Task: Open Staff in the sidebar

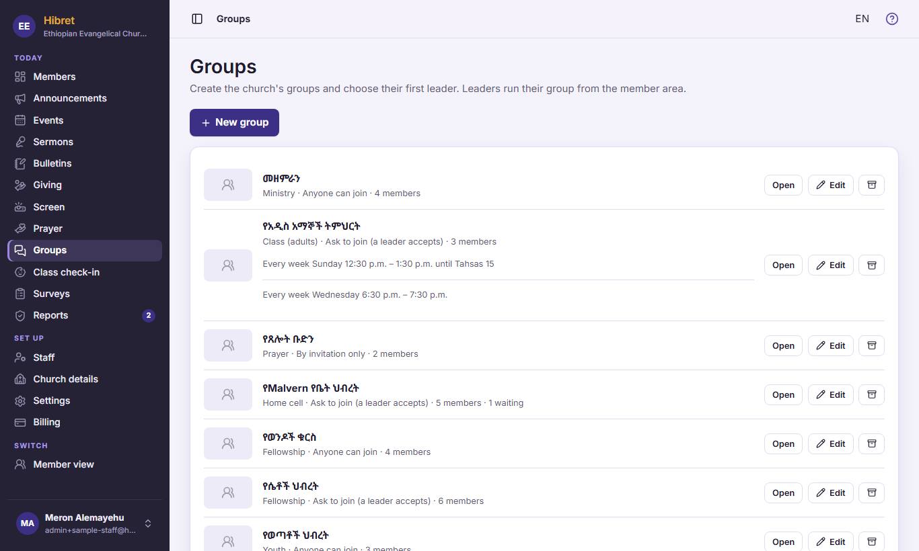Action: (85, 357)
